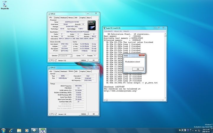Image resolution: width=213 pixels, height=133 pixels.
Task: Click Code Name field 'Deneb'
Action: point(65,24)
